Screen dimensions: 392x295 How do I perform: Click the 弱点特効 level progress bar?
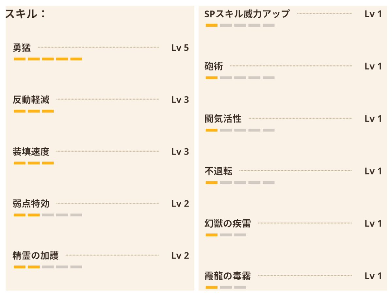pos(48,215)
